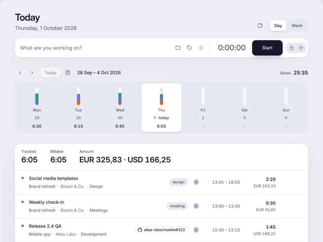The height and width of the screenshot is (242, 323).
Task: Toggle billable on Weekly check-in entry
Action: click(x=196, y=206)
